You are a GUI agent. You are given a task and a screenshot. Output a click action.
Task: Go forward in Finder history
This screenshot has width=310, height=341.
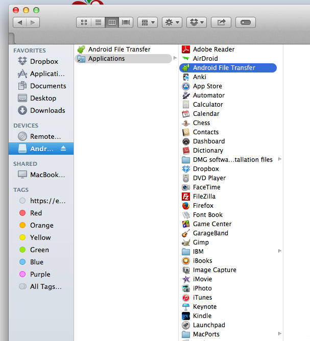click(33, 22)
